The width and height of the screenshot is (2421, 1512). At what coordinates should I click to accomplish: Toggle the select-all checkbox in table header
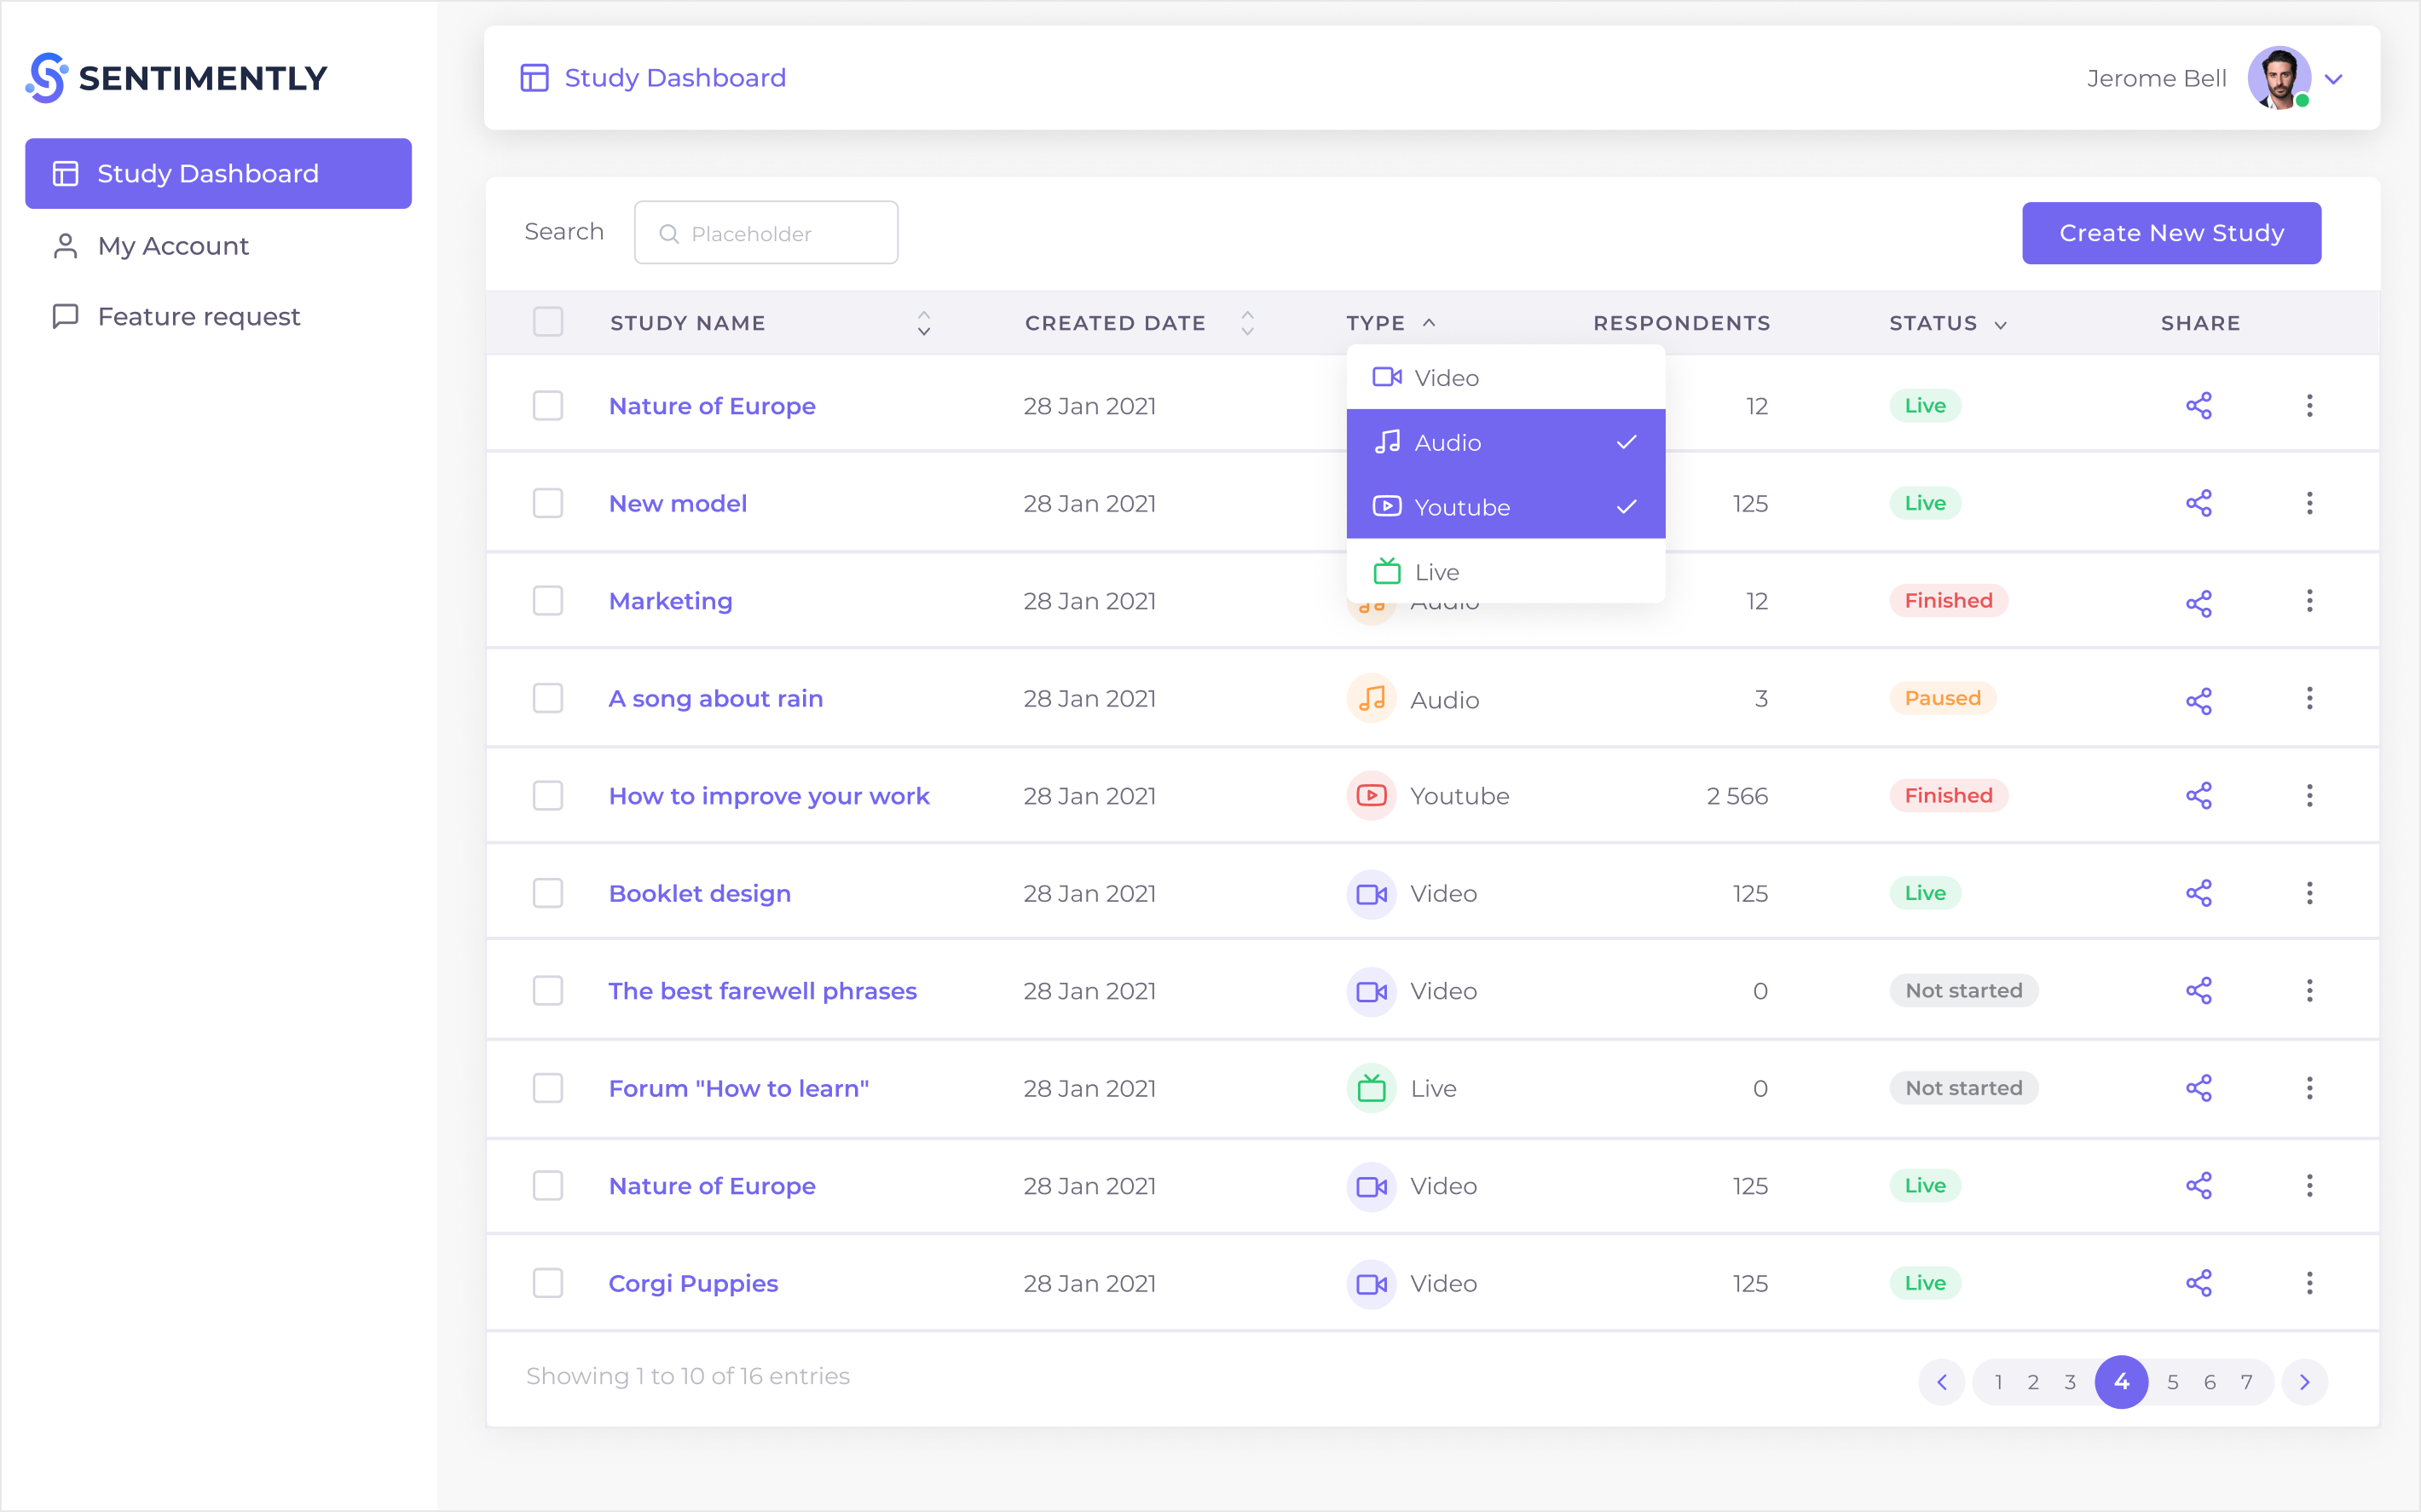click(548, 322)
